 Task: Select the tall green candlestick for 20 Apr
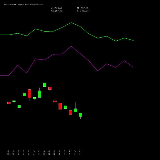(x=40, y=94)
